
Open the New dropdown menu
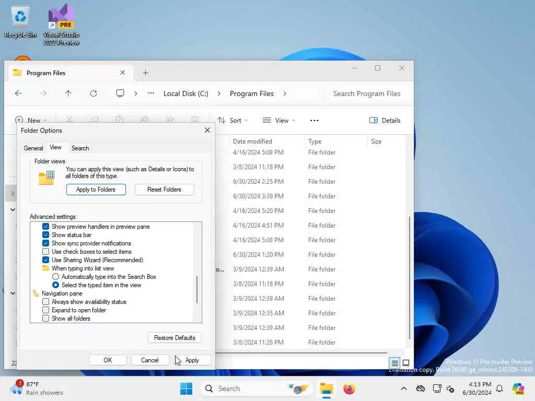31,120
